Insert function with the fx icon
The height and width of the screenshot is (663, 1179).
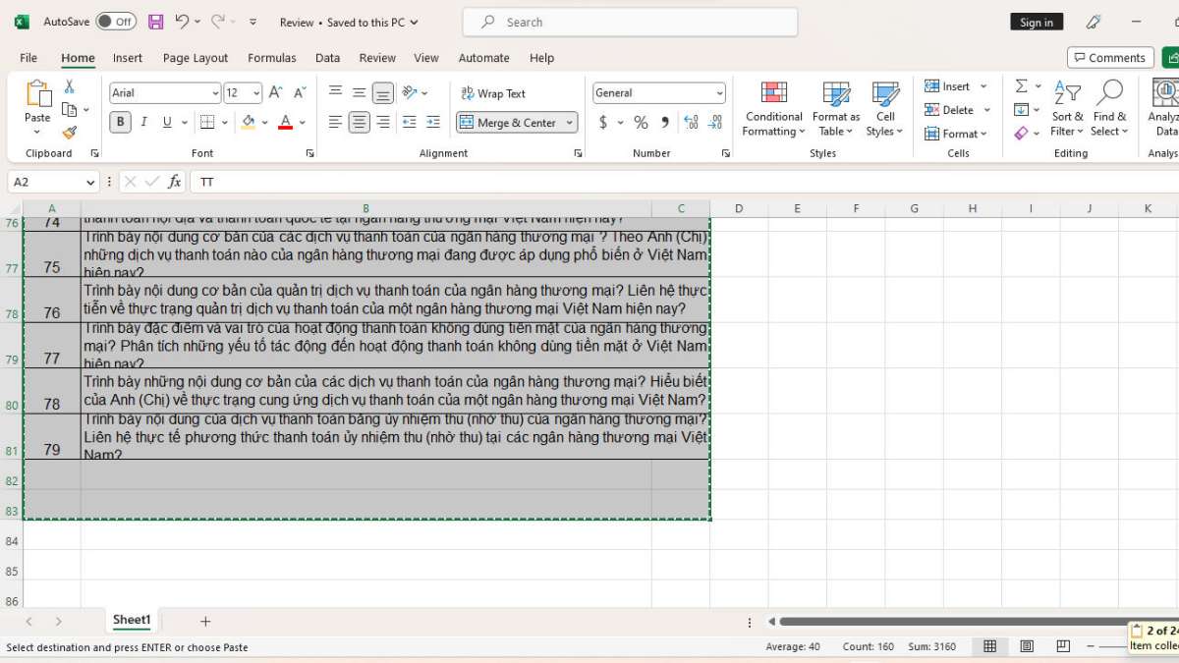click(x=174, y=182)
